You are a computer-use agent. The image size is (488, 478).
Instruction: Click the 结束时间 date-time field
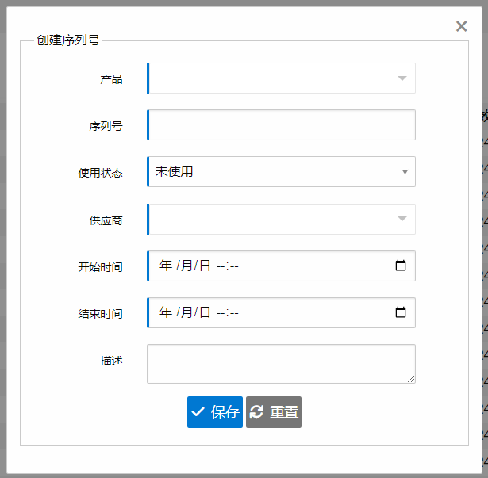281,312
